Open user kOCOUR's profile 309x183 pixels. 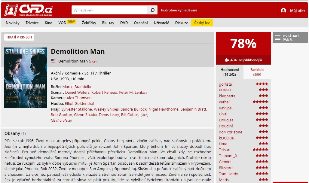pyautogui.click(x=227, y=138)
